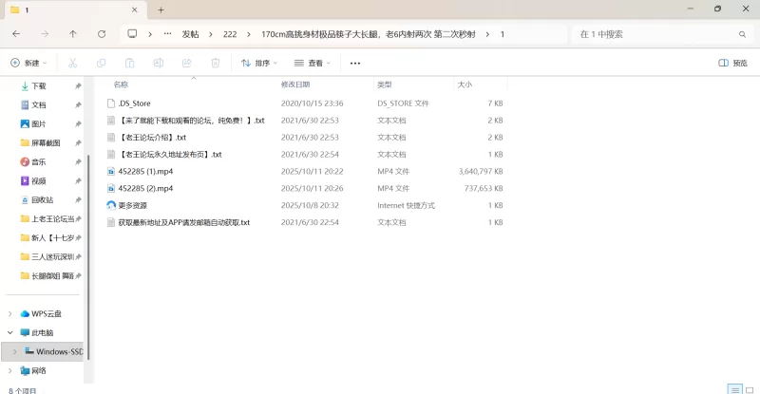The image size is (760, 394).
Task: Expand the 此电脑 tree node
Action: [x=10, y=333]
